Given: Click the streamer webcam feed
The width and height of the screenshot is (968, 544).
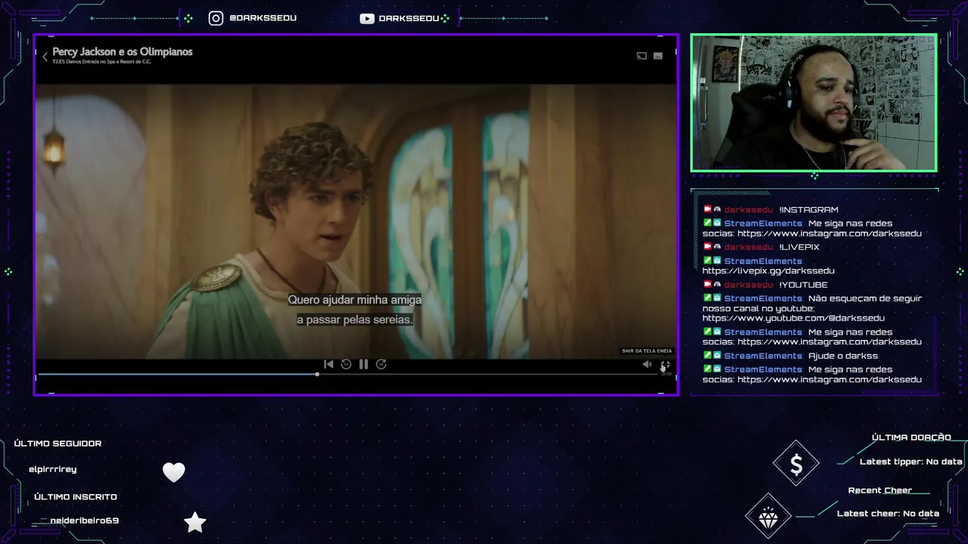Looking at the screenshot, I should pyautogui.click(x=814, y=103).
